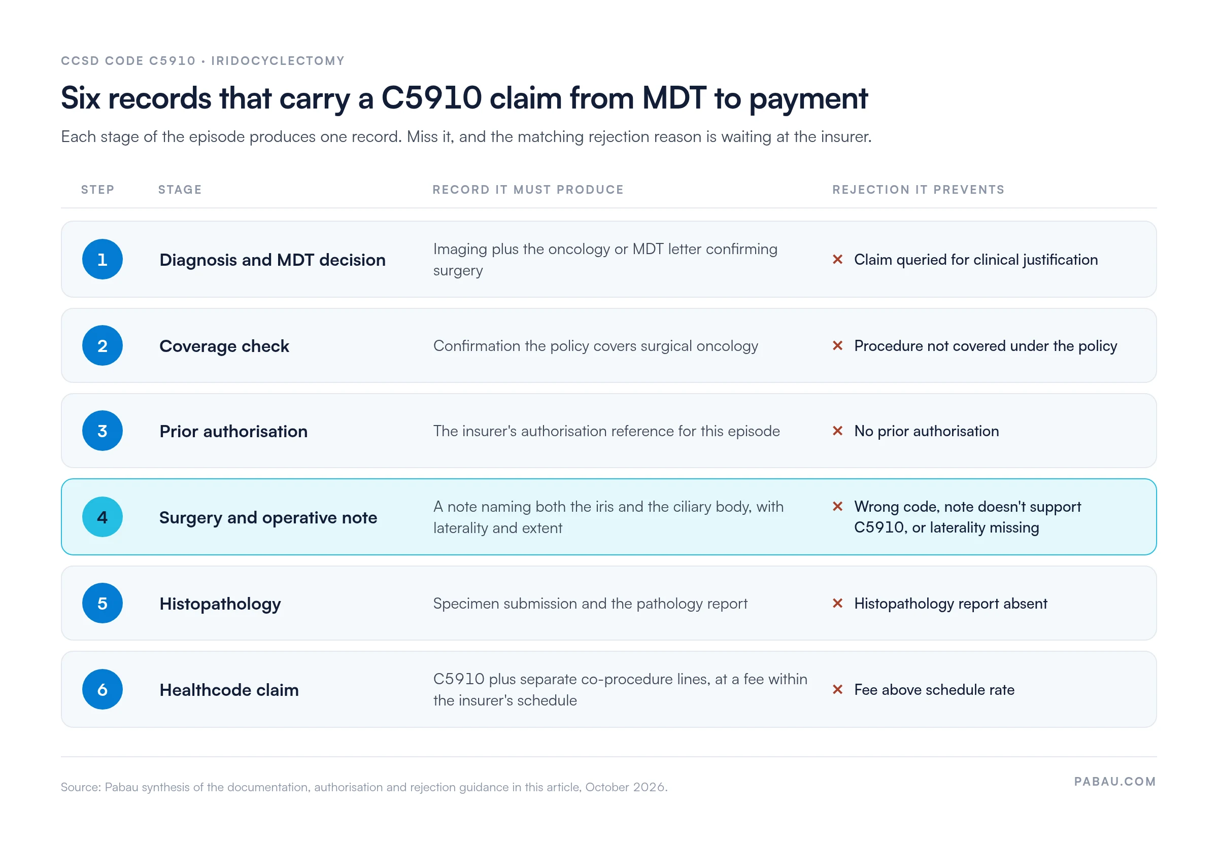Click the 'Rejection it prevents' column header
The height and width of the screenshot is (846, 1218).
(919, 190)
